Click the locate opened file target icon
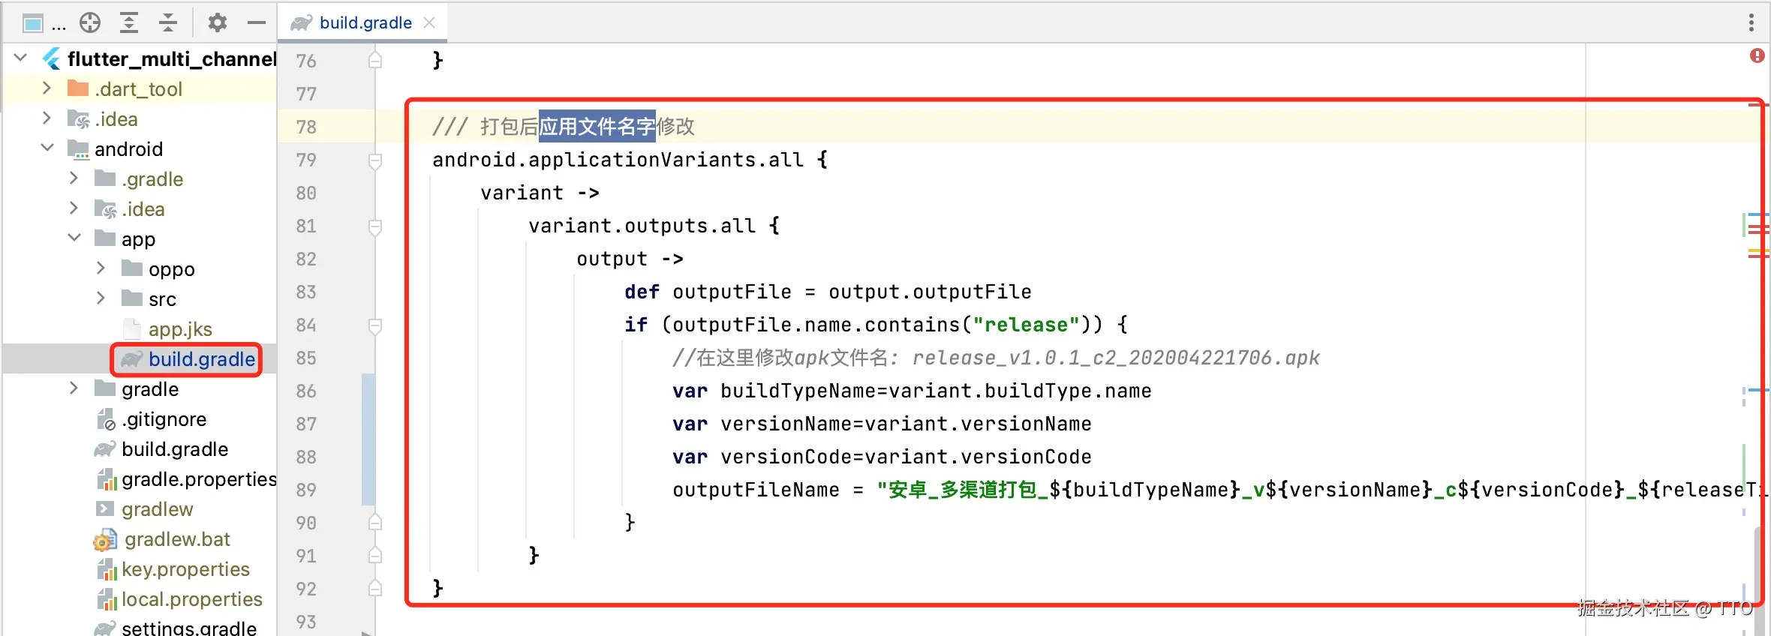 click(90, 23)
